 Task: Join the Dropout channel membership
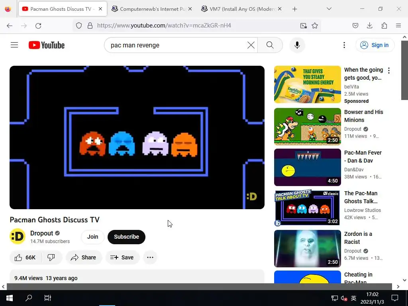point(92,237)
